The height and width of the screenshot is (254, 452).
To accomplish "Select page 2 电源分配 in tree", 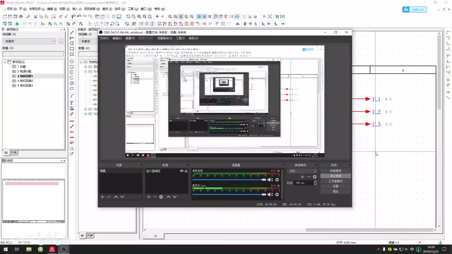I will 24,71.
